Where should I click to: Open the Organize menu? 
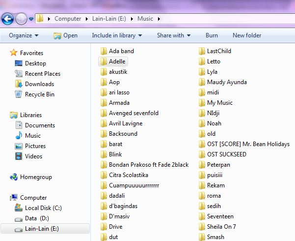click(x=24, y=35)
